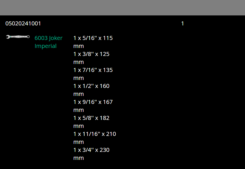
Task: Click the 1 x 7/16" x 135 entry
Action: coord(93,70)
